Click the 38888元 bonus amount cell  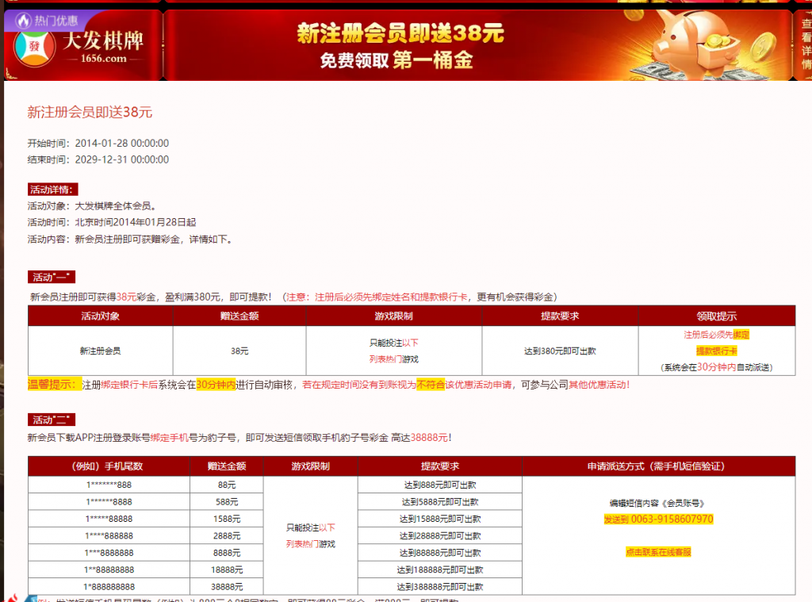click(227, 587)
